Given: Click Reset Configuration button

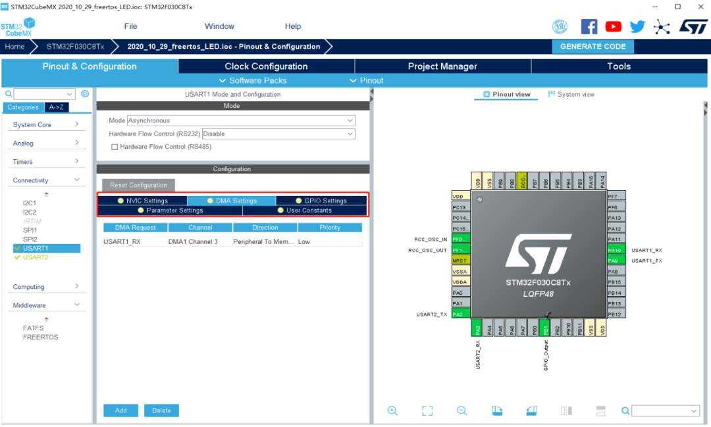Looking at the screenshot, I should click(x=138, y=185).
